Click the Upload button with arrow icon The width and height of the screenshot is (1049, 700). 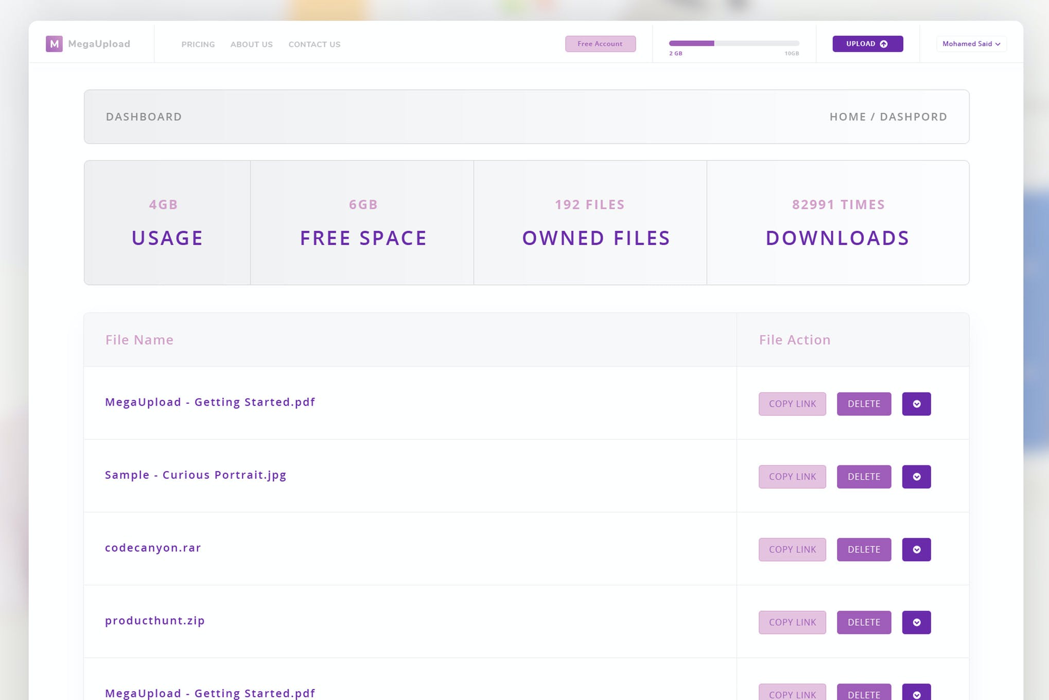coord(867,44)
